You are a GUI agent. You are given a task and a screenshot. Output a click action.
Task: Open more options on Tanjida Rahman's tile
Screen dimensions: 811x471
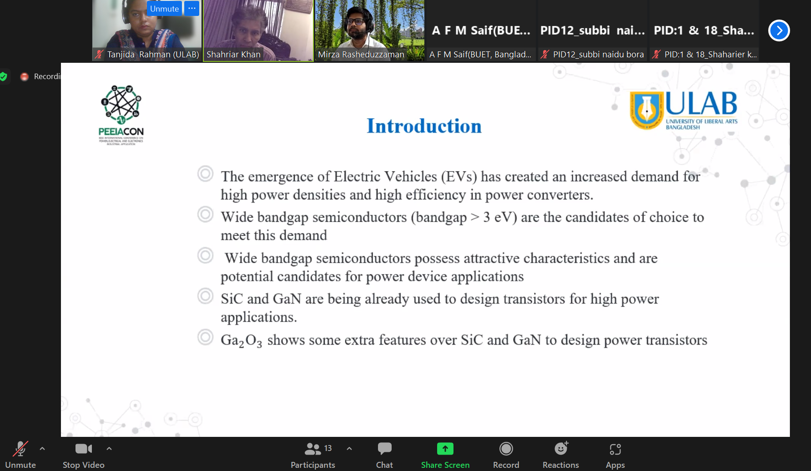[192, 9]
